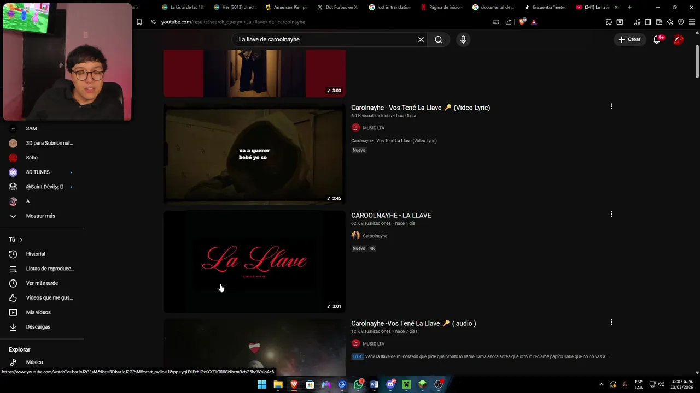Expand Mostrar más subscriptions
The image size is (700, 393).
coord(40,216)
